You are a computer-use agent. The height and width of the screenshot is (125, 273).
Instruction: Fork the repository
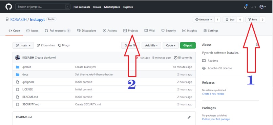click(252, 20)
